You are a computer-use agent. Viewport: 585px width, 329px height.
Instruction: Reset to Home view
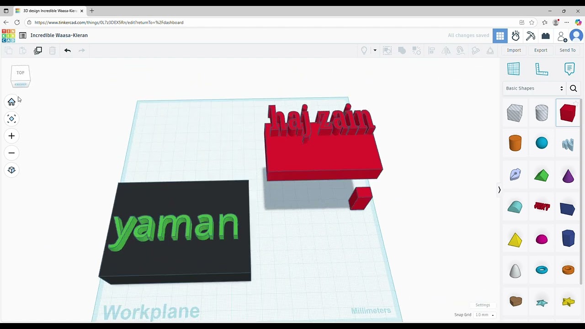[x=11, y=102]
